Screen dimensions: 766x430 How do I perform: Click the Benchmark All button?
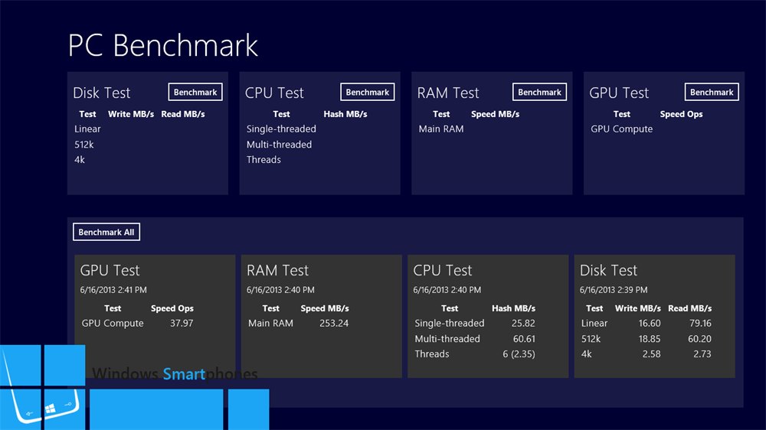106,233
